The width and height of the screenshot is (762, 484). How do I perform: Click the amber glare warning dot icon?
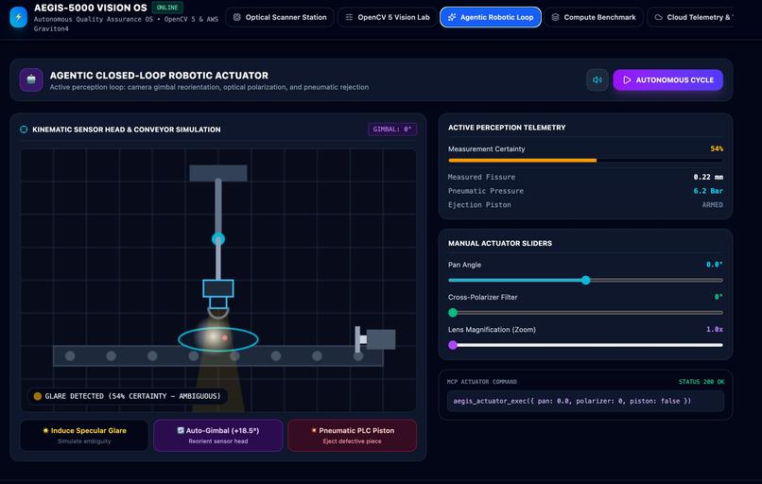point(38,396)
